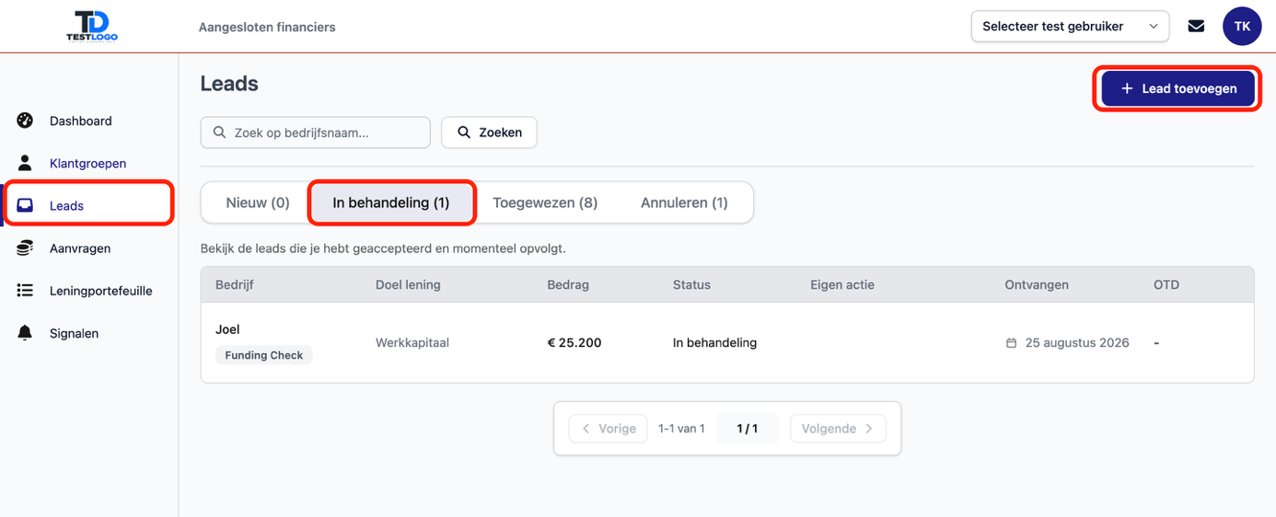Click the Zoeken search button
The image size is (1276, 517).
point(489,132)
